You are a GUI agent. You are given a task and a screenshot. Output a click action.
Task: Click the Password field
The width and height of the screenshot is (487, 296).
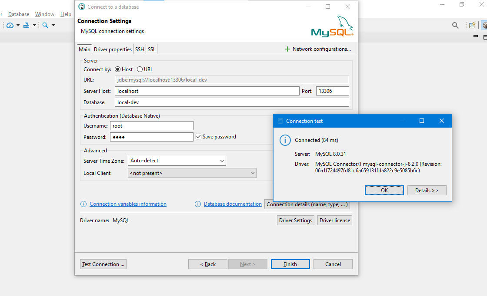tap(152, 137)
